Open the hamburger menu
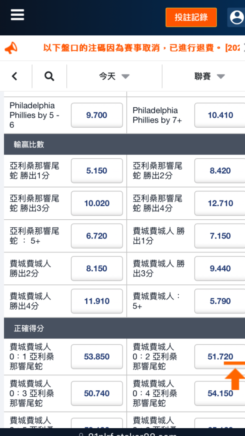This screenshot has height=436, width=245. pos(17,15)
